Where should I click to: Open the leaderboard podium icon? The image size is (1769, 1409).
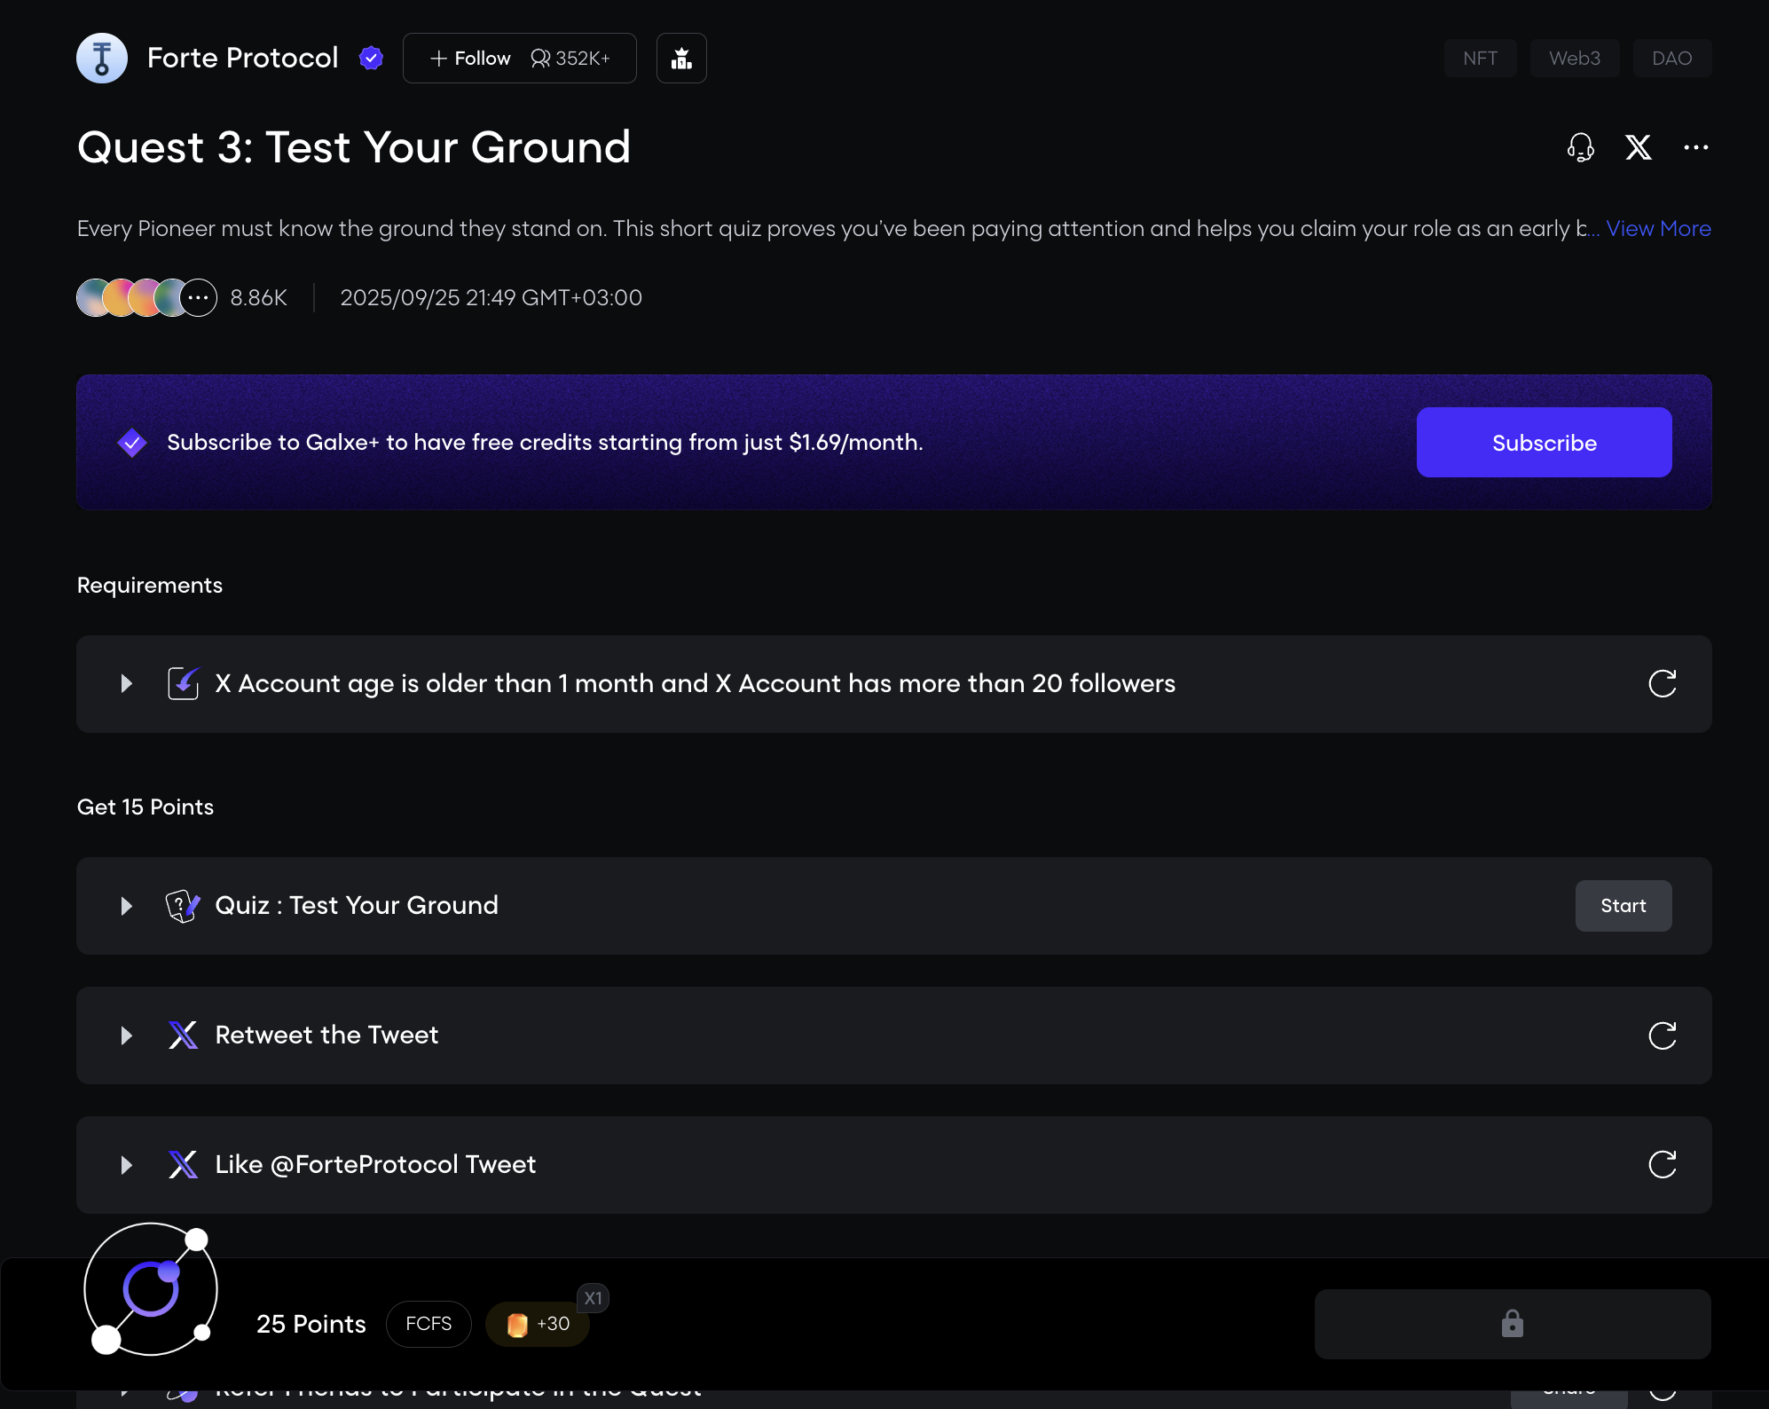click(681, 59)
